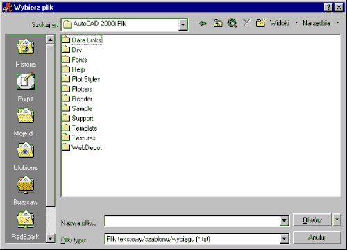
Task: Click the Otwórz button
Action: [312, 219]
